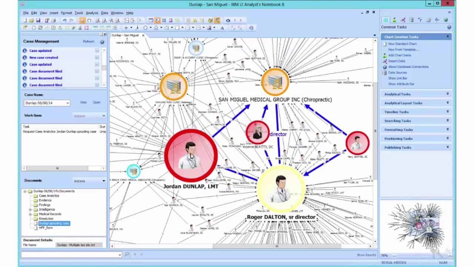Select the San Miguel Medical Group building node
Image resolution: width=474 pixels, height=267 pixels.
pos(275,82)
